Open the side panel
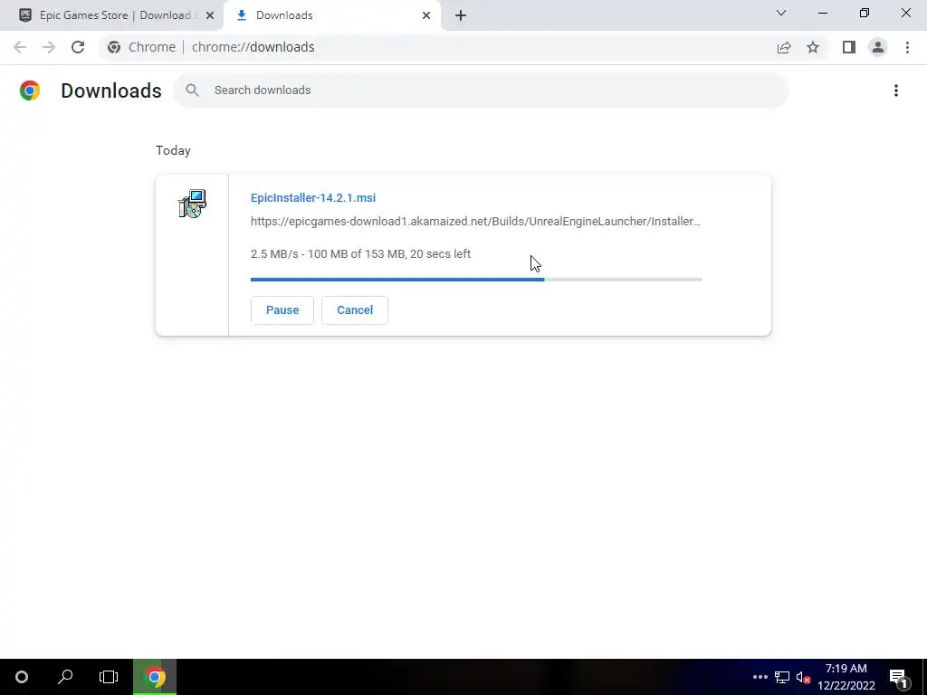Image resolution: width=927 pixels, height=695 pixels. pyautogui.click(x=849, y=47)
